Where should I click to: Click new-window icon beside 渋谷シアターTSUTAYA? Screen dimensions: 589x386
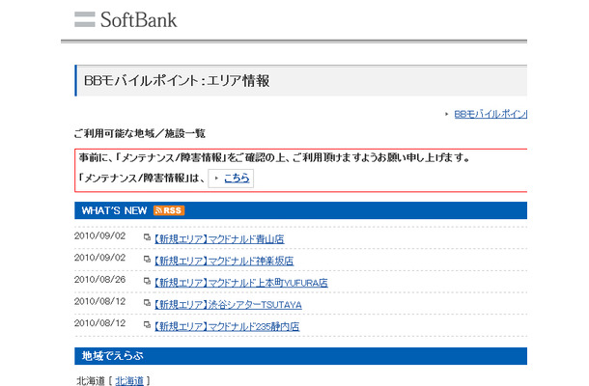tap(147, 303)
